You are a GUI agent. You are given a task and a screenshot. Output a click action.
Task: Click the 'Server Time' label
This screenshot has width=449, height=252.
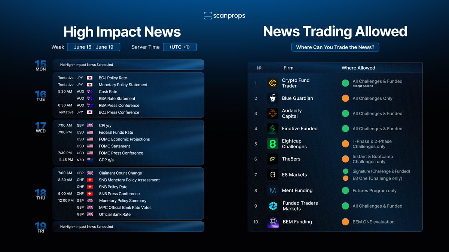pyautogui.click(x=146, y=47)
